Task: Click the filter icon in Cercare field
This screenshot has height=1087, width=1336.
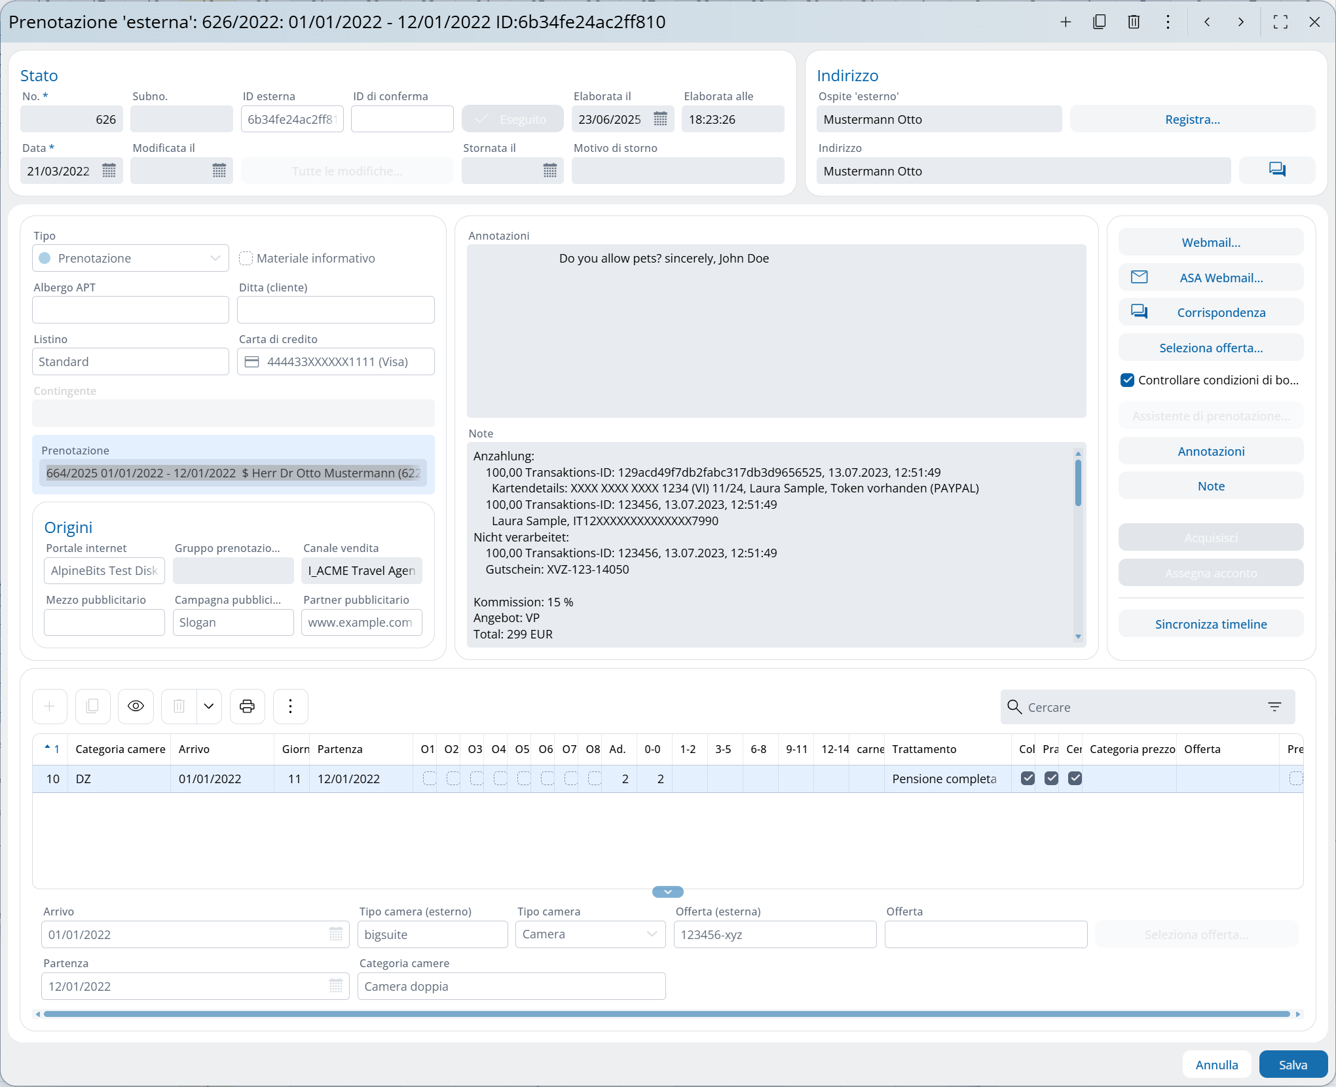Action: (x=1274, y=707)
